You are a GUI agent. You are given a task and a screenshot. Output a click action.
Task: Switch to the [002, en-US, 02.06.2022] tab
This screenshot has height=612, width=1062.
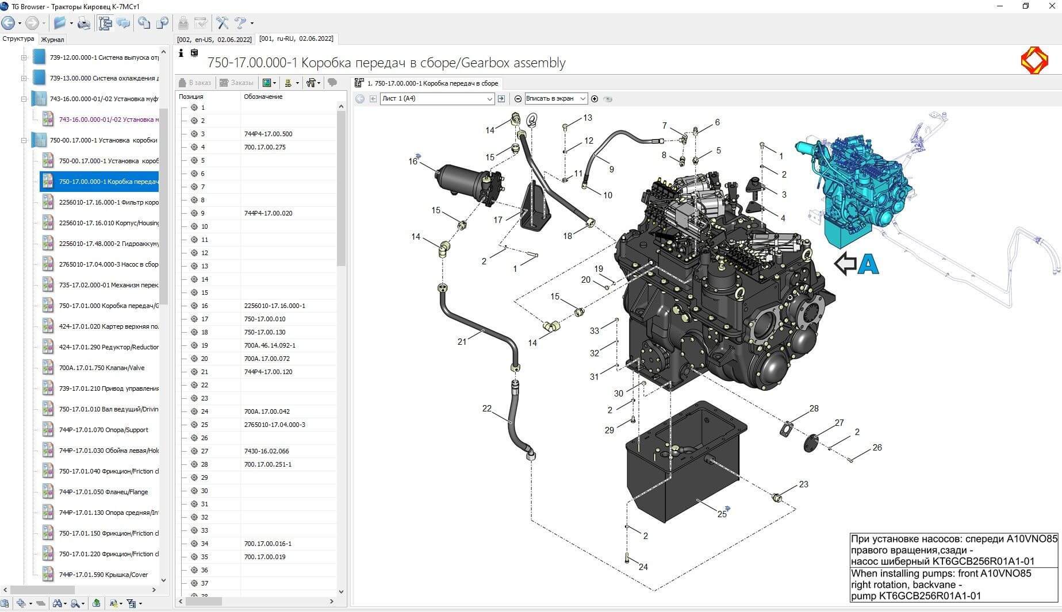pyautogui.click(x=214, y=40)
